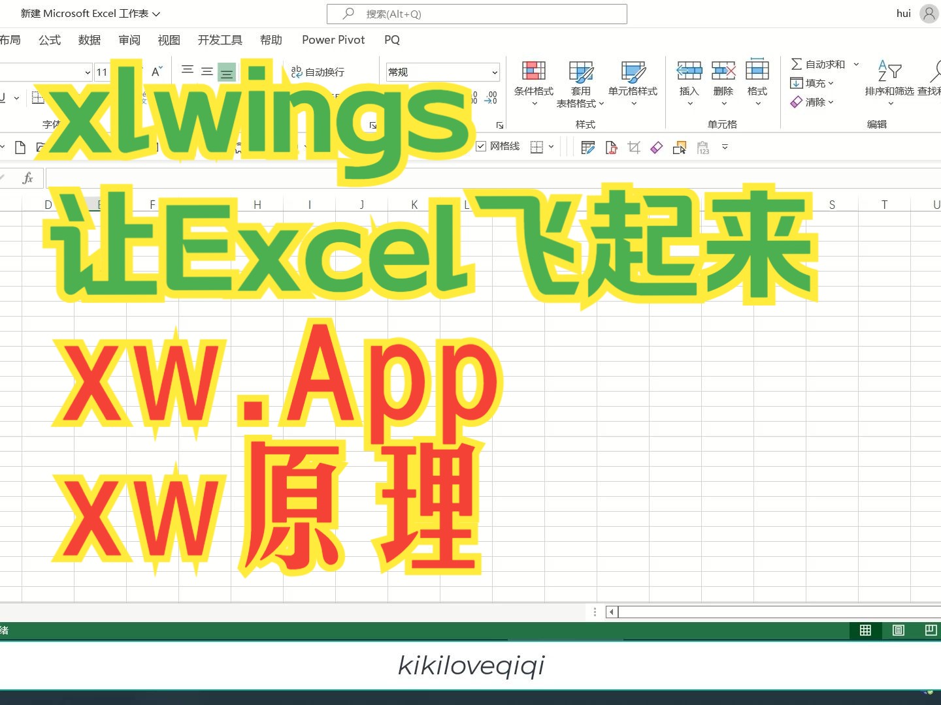Screen dimensions: 941x705
Task: Click the crop icon in quick toolbar
Action: (634, 148)
